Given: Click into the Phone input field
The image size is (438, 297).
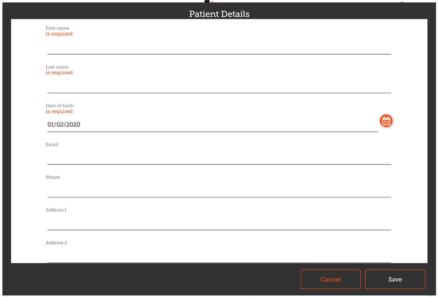Looking at the screenshot, I should tap(219, 191).
